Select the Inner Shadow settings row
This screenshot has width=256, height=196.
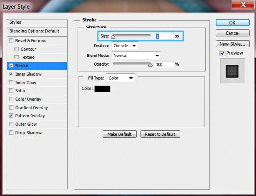(x=37, y=74)
